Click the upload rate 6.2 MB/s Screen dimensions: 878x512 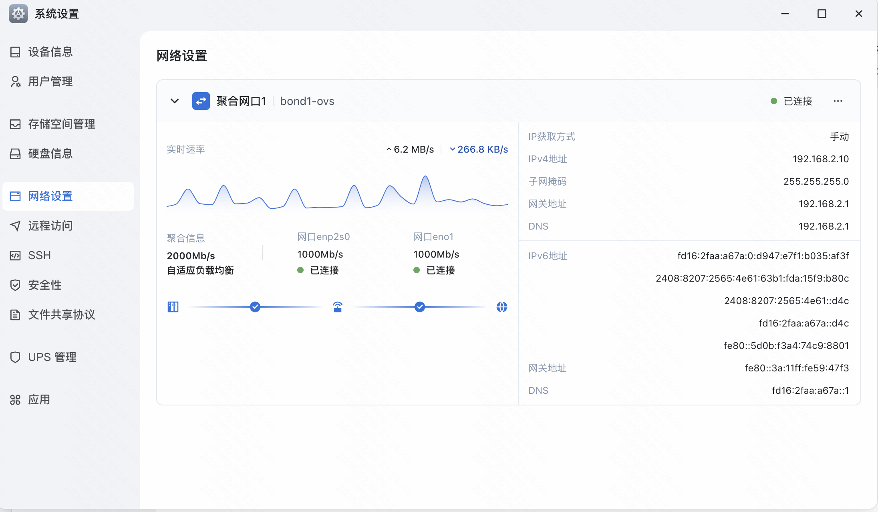tap(410, 149)
